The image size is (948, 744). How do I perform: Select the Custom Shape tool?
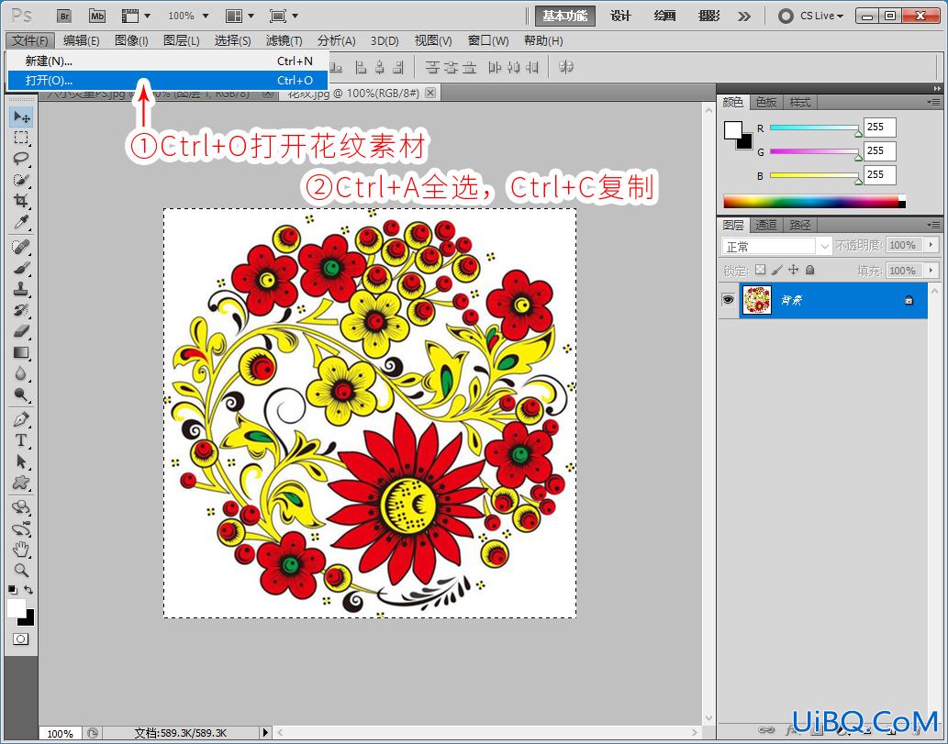coord(21,483)
